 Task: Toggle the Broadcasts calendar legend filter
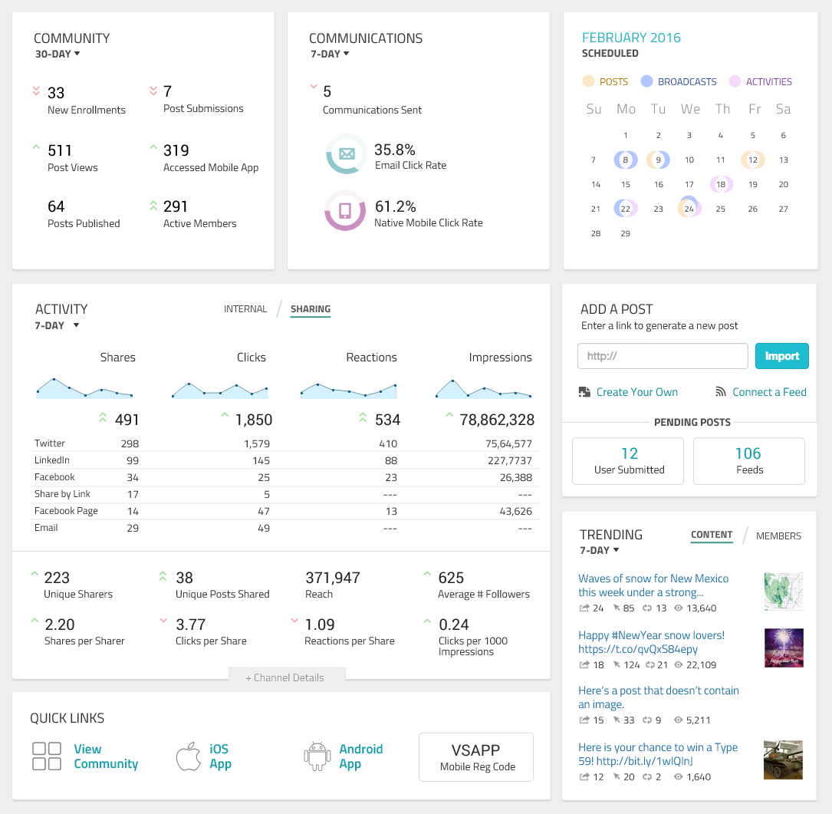679,81
